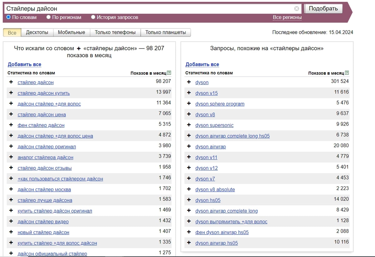Image resolution: width=375 pixels, height=257 pixels.
Task: Add the 'фен стайлер дайсон' query with its plus icon
Action: coord(11,125)
